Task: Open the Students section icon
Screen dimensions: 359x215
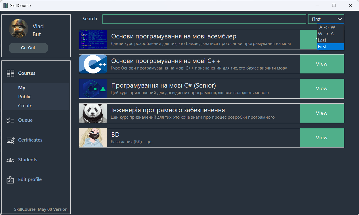Action: (10, 159)
